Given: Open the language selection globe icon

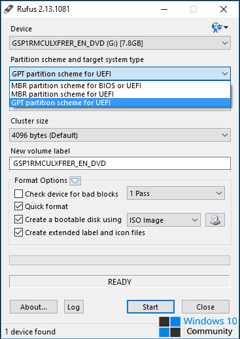Looking at the screenshot, I should (219, 27).
